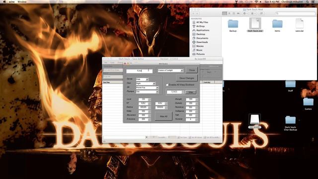Switch Finder to Cover Flow view
The height and width of the screenshot is (179, 318).
point(238,13)
